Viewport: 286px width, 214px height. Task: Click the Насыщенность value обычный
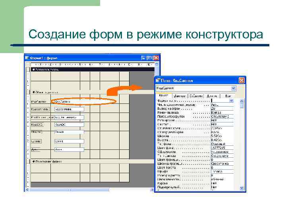tap(222, 180)
